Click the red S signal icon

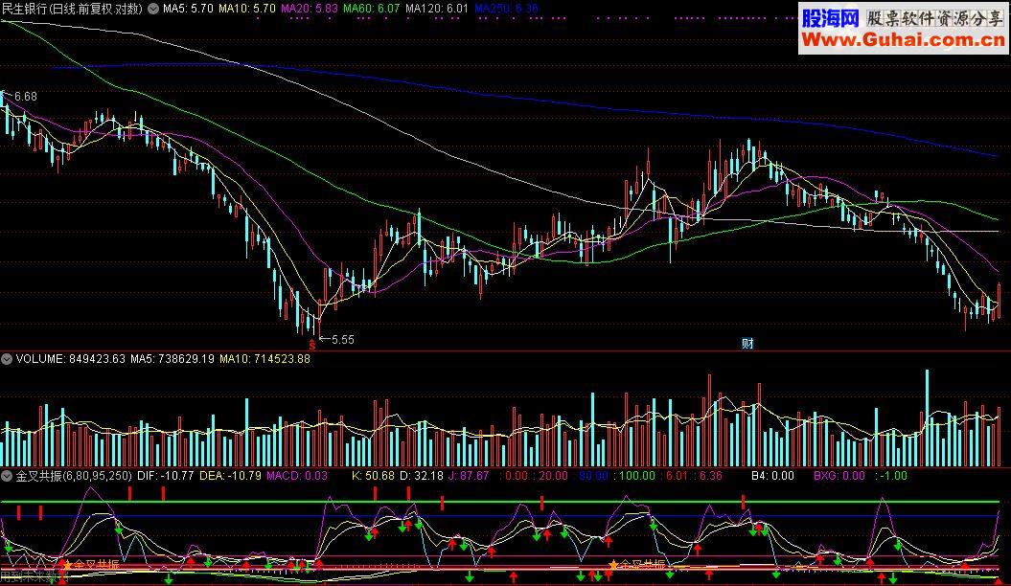pos(312,346)
